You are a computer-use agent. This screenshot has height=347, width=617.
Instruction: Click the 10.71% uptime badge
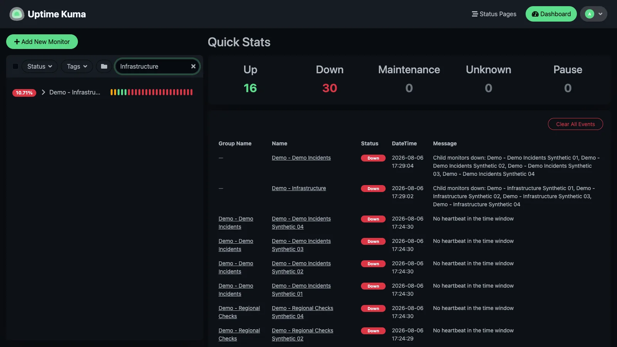24,93
